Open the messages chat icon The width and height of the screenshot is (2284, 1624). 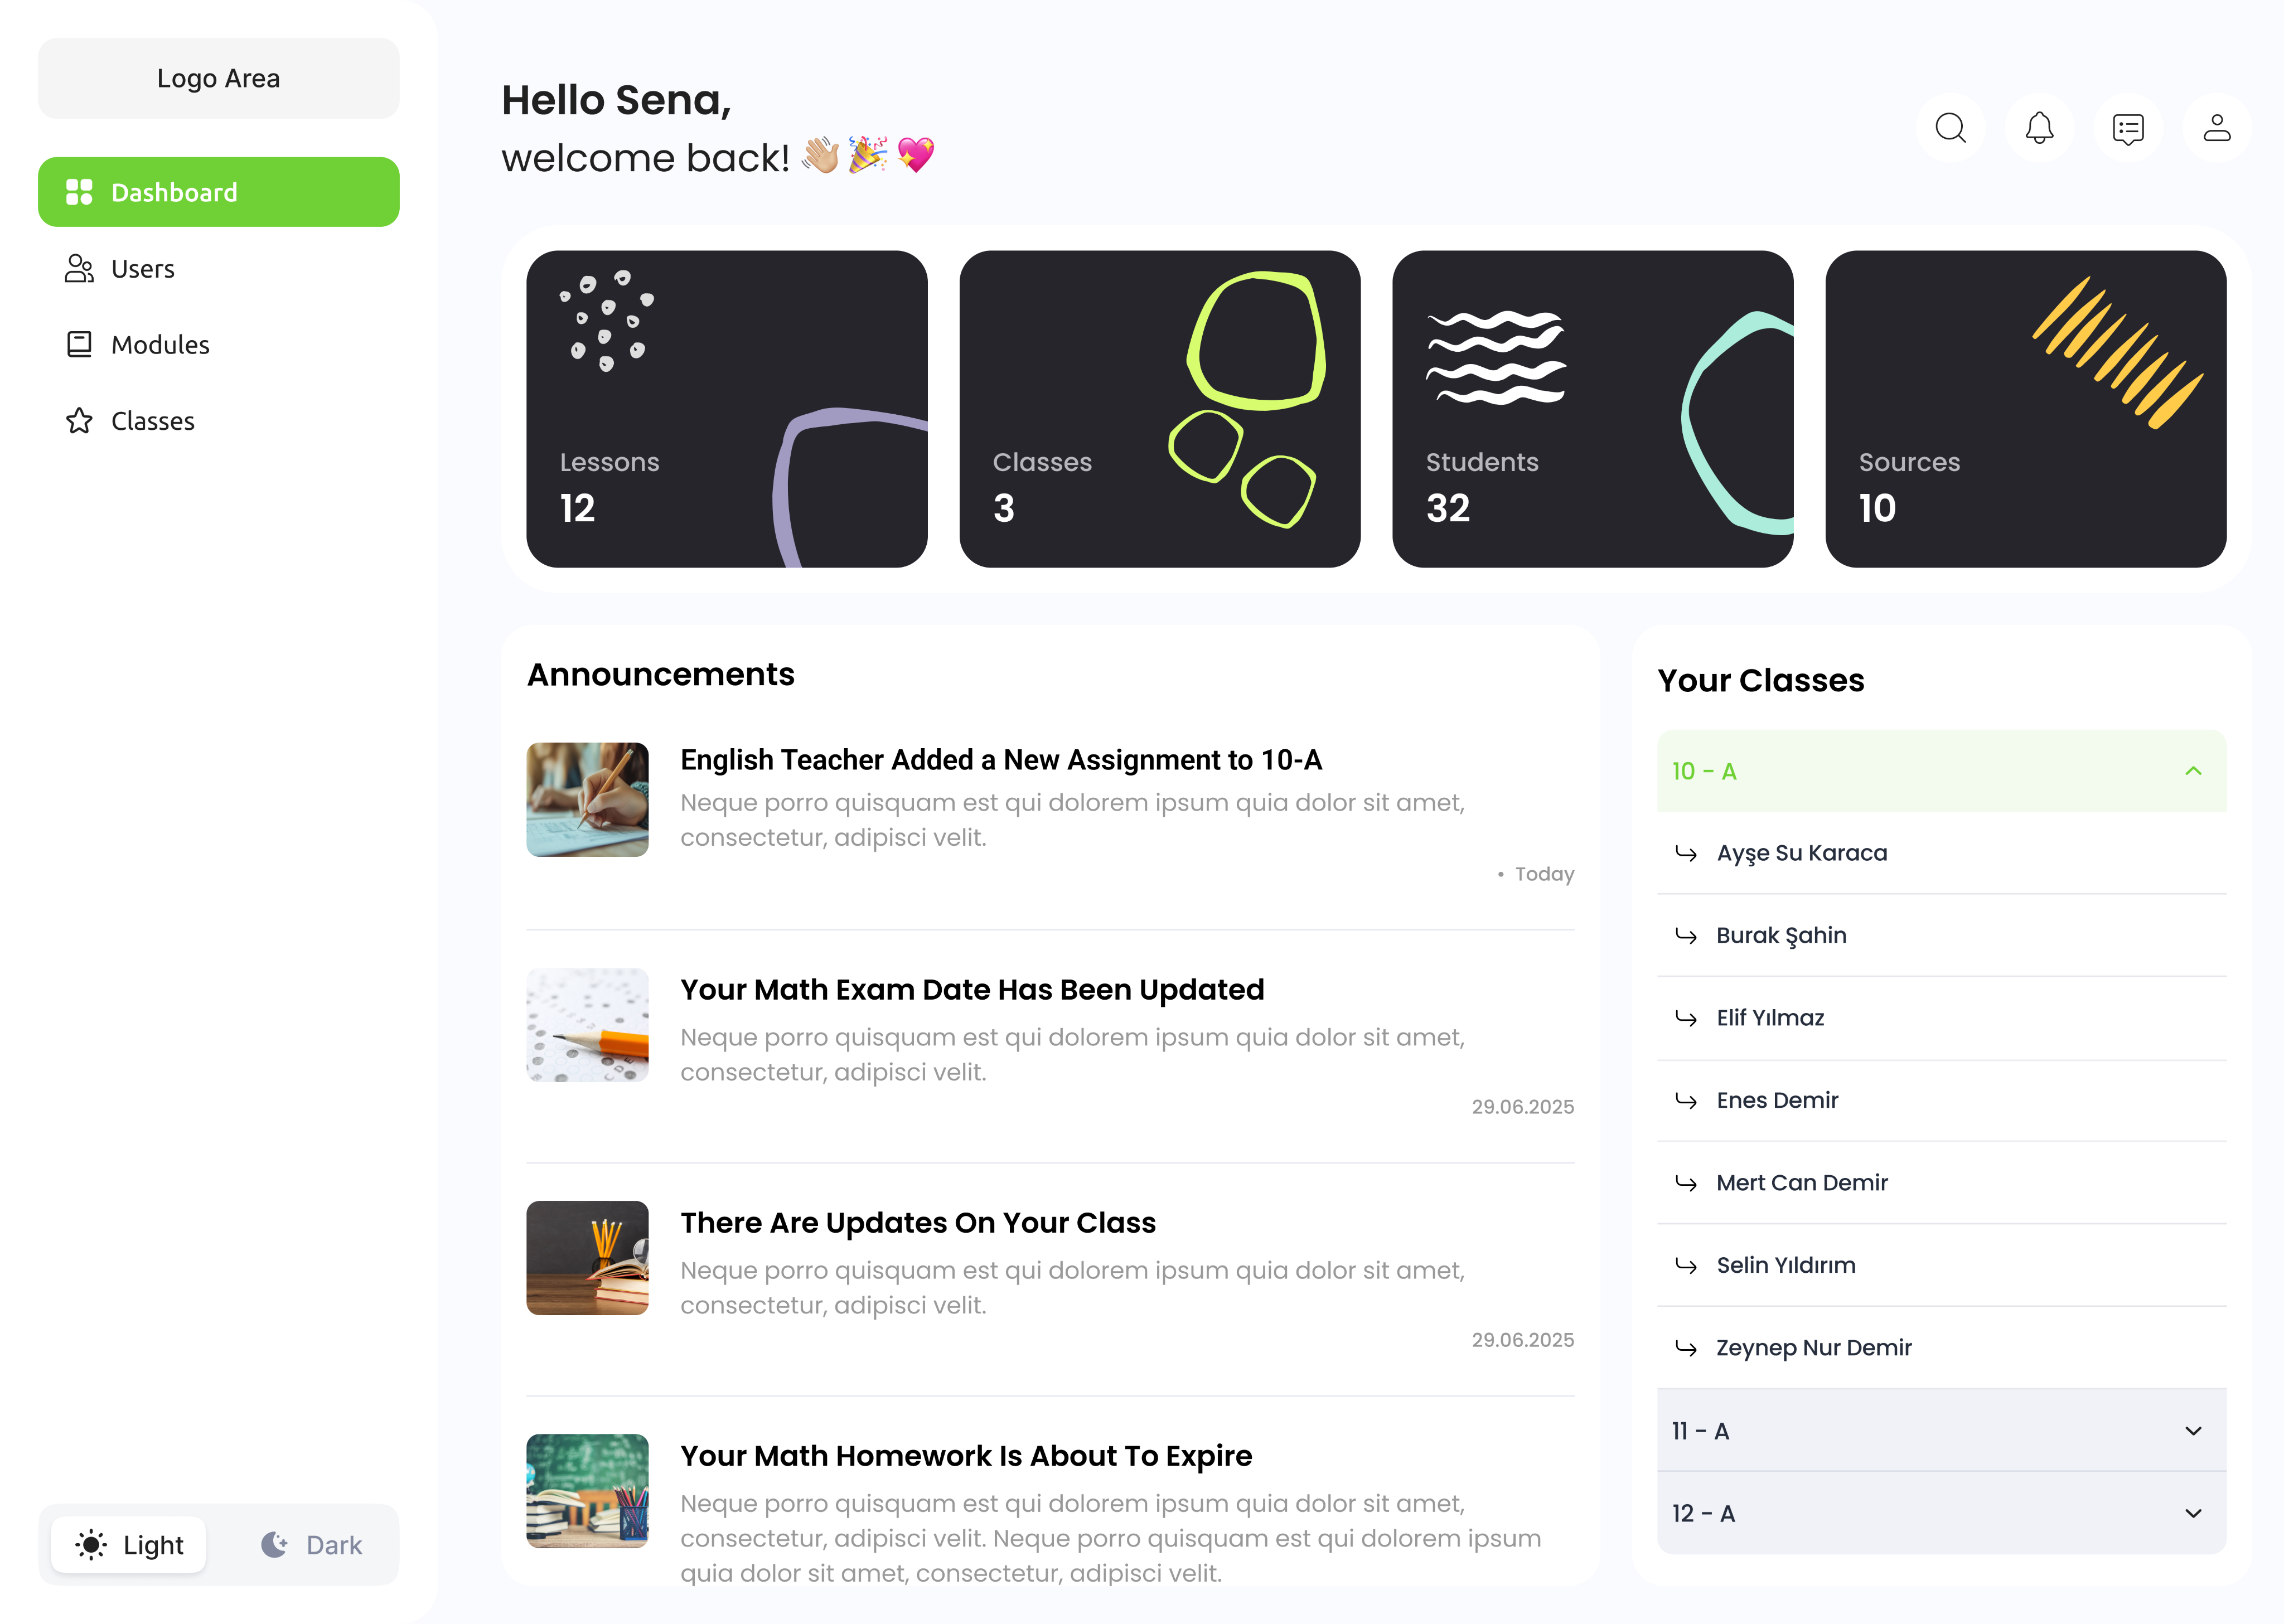[x=2128, y=129]
